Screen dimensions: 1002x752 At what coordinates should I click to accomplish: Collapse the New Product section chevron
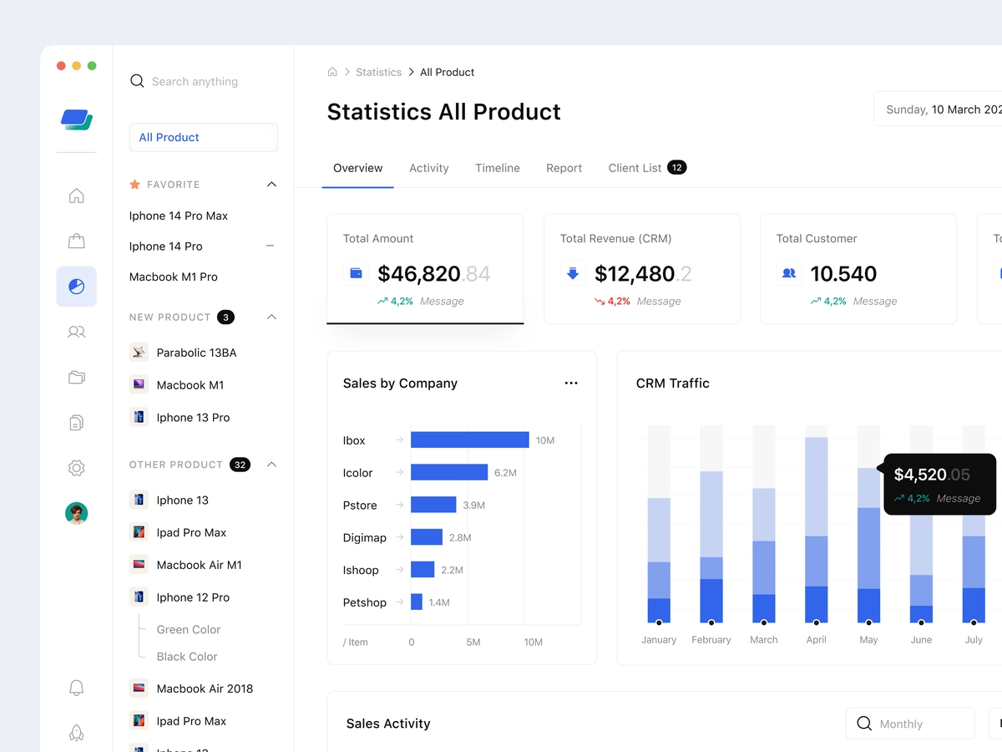tap(271, 318)
